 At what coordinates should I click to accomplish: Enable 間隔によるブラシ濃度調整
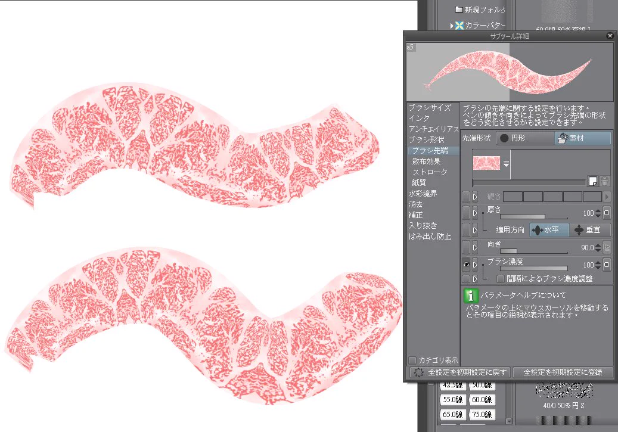tap(500, 278)
